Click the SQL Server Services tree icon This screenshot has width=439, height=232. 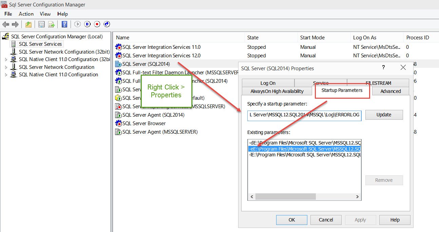(14, 44)
